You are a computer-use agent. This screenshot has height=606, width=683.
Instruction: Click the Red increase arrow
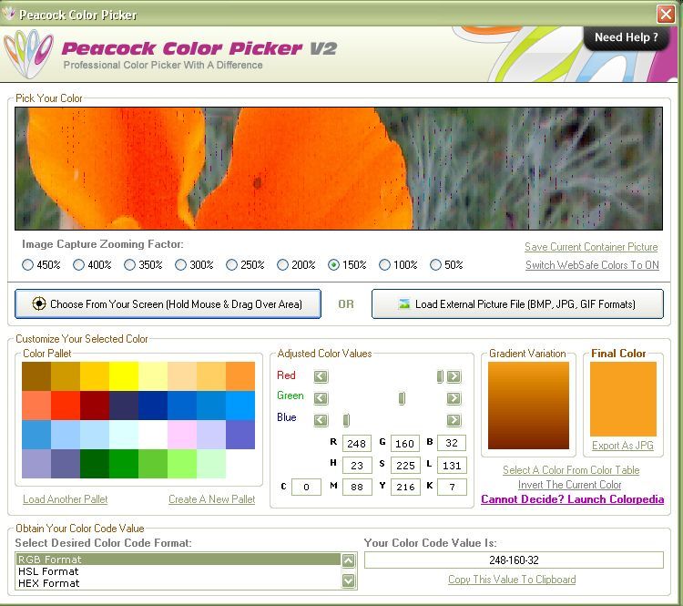click(x=454, y=376)
